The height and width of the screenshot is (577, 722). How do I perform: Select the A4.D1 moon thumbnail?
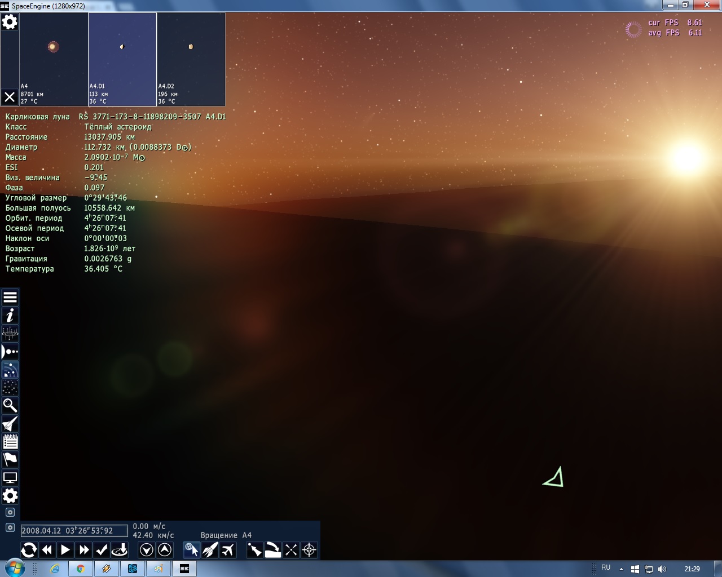pyautogui.click(x=122, y=59)
